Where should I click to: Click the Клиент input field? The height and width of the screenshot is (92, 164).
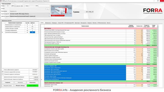coord(27,9)
